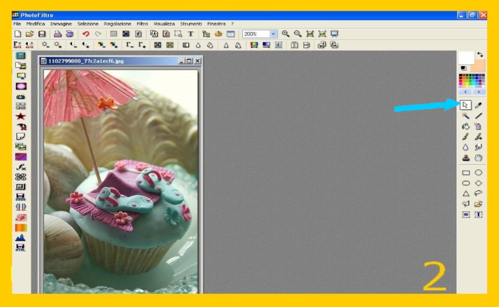
Task: Click the swap colors arrow button
Action: click(480, 55)
